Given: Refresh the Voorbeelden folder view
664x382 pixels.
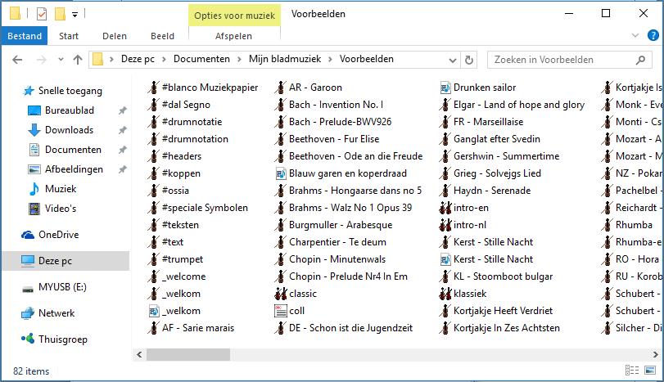Looking at the screenshot, I should tap(469, 60).
